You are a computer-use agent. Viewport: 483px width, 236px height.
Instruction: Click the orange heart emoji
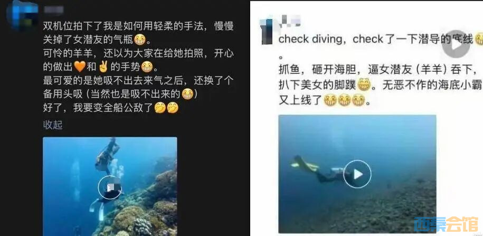coord(80,66)
